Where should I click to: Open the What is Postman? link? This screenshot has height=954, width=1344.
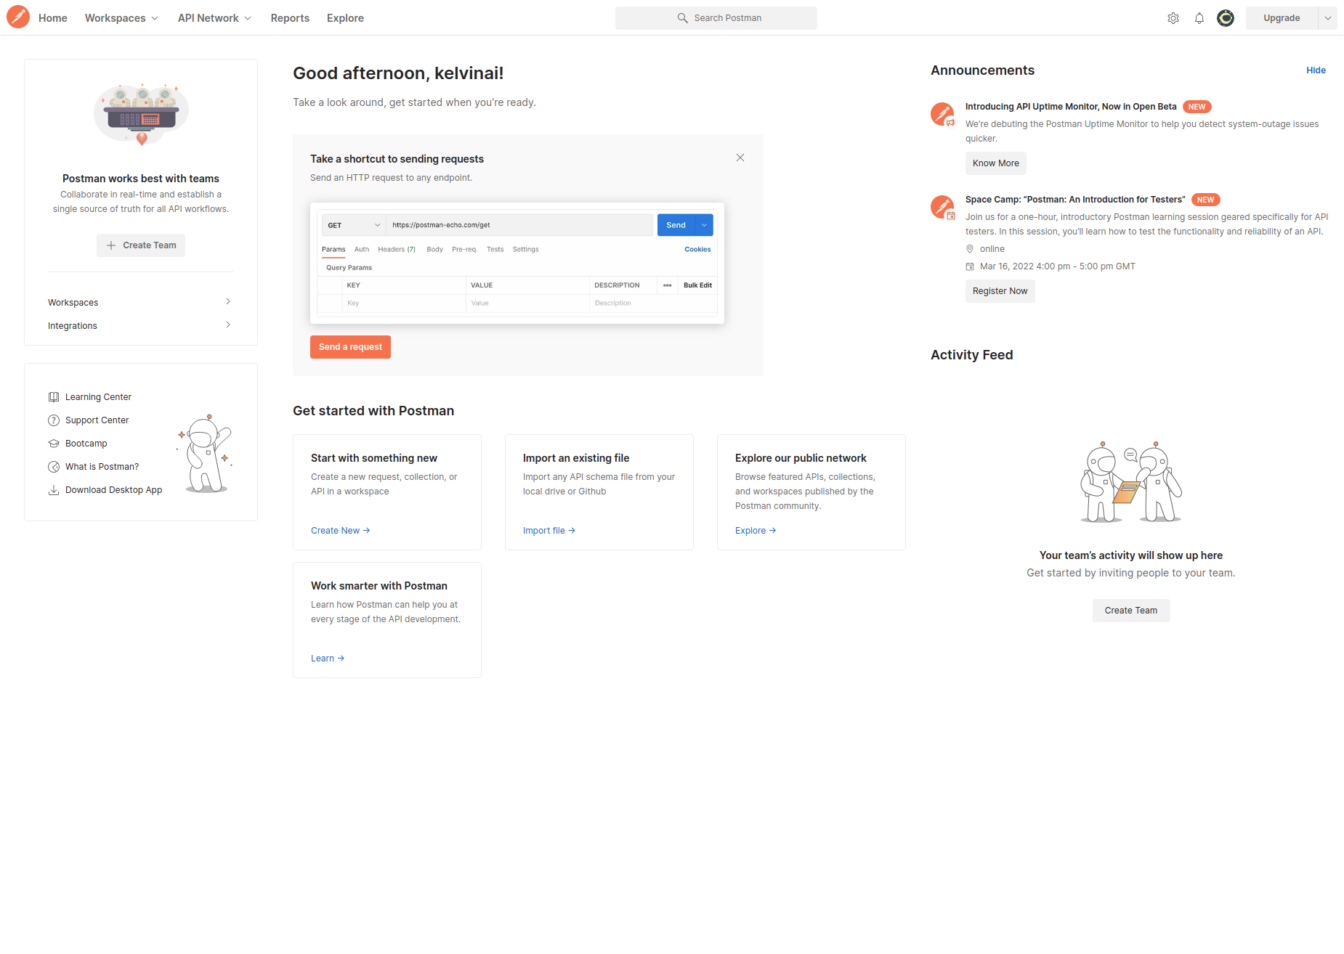[x=102, y=467]
